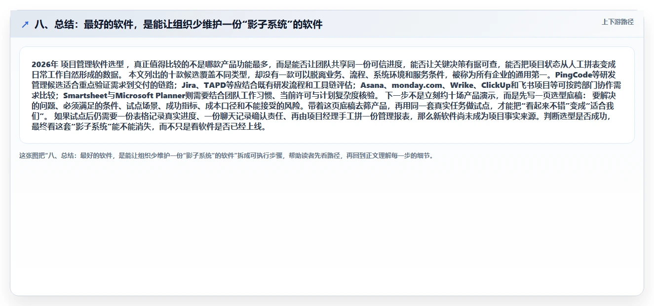Screen dimensions: 654x306
Task: Click the bold word Smartsheet
Action: 85,95
